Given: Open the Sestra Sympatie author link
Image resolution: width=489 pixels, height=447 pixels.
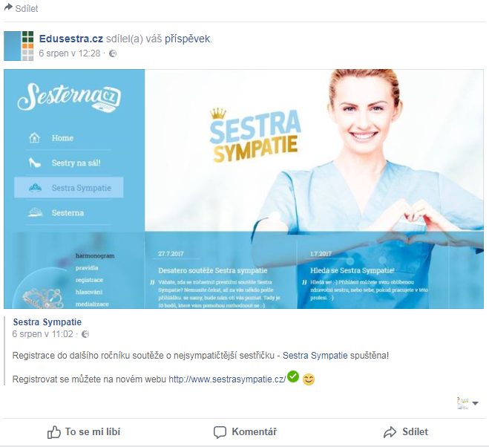Looking at the screenshot, I should (47, 322).
